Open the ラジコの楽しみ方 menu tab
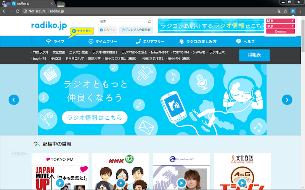 tap(198, 41)
